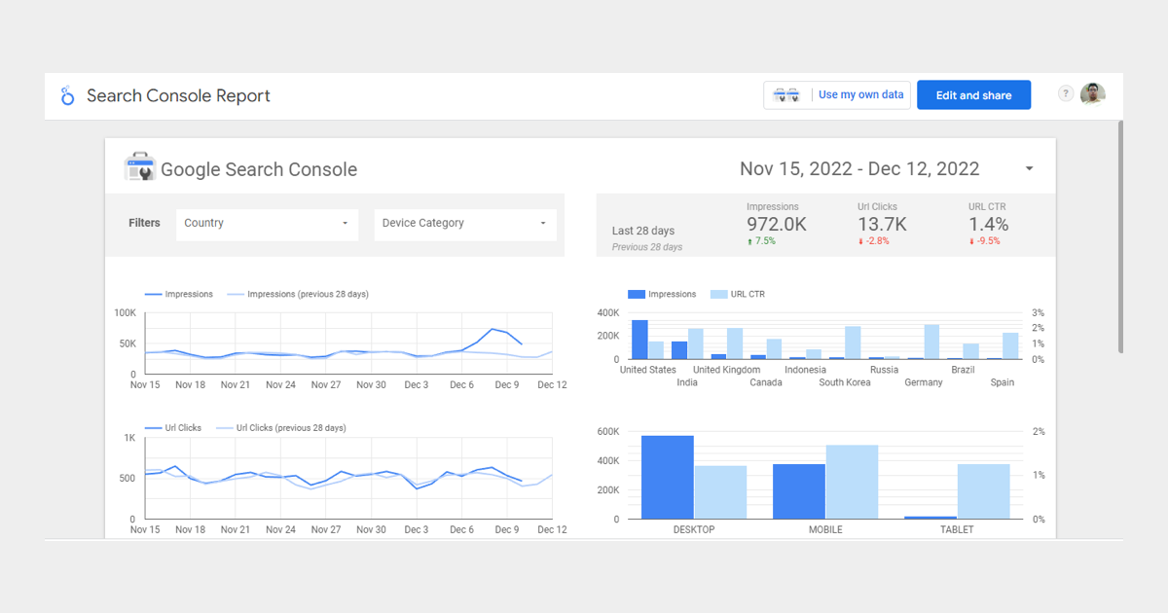Open the Device Category filter dropdown
This screenshot has height=613, width=1168.
(465, 224)
